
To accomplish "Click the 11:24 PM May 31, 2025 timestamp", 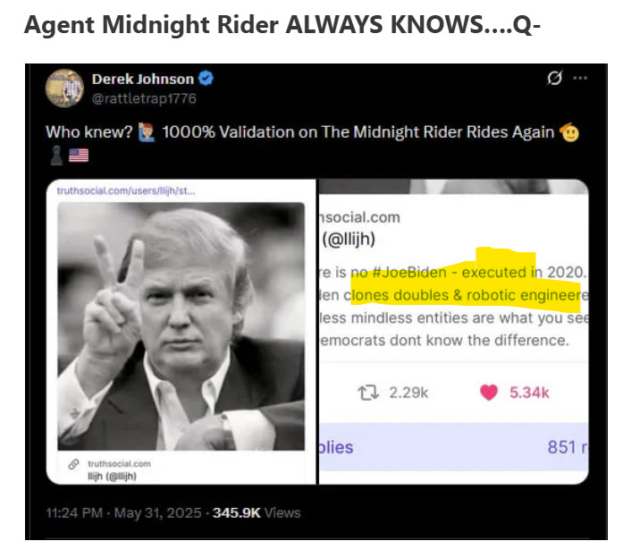I will 123,513.
